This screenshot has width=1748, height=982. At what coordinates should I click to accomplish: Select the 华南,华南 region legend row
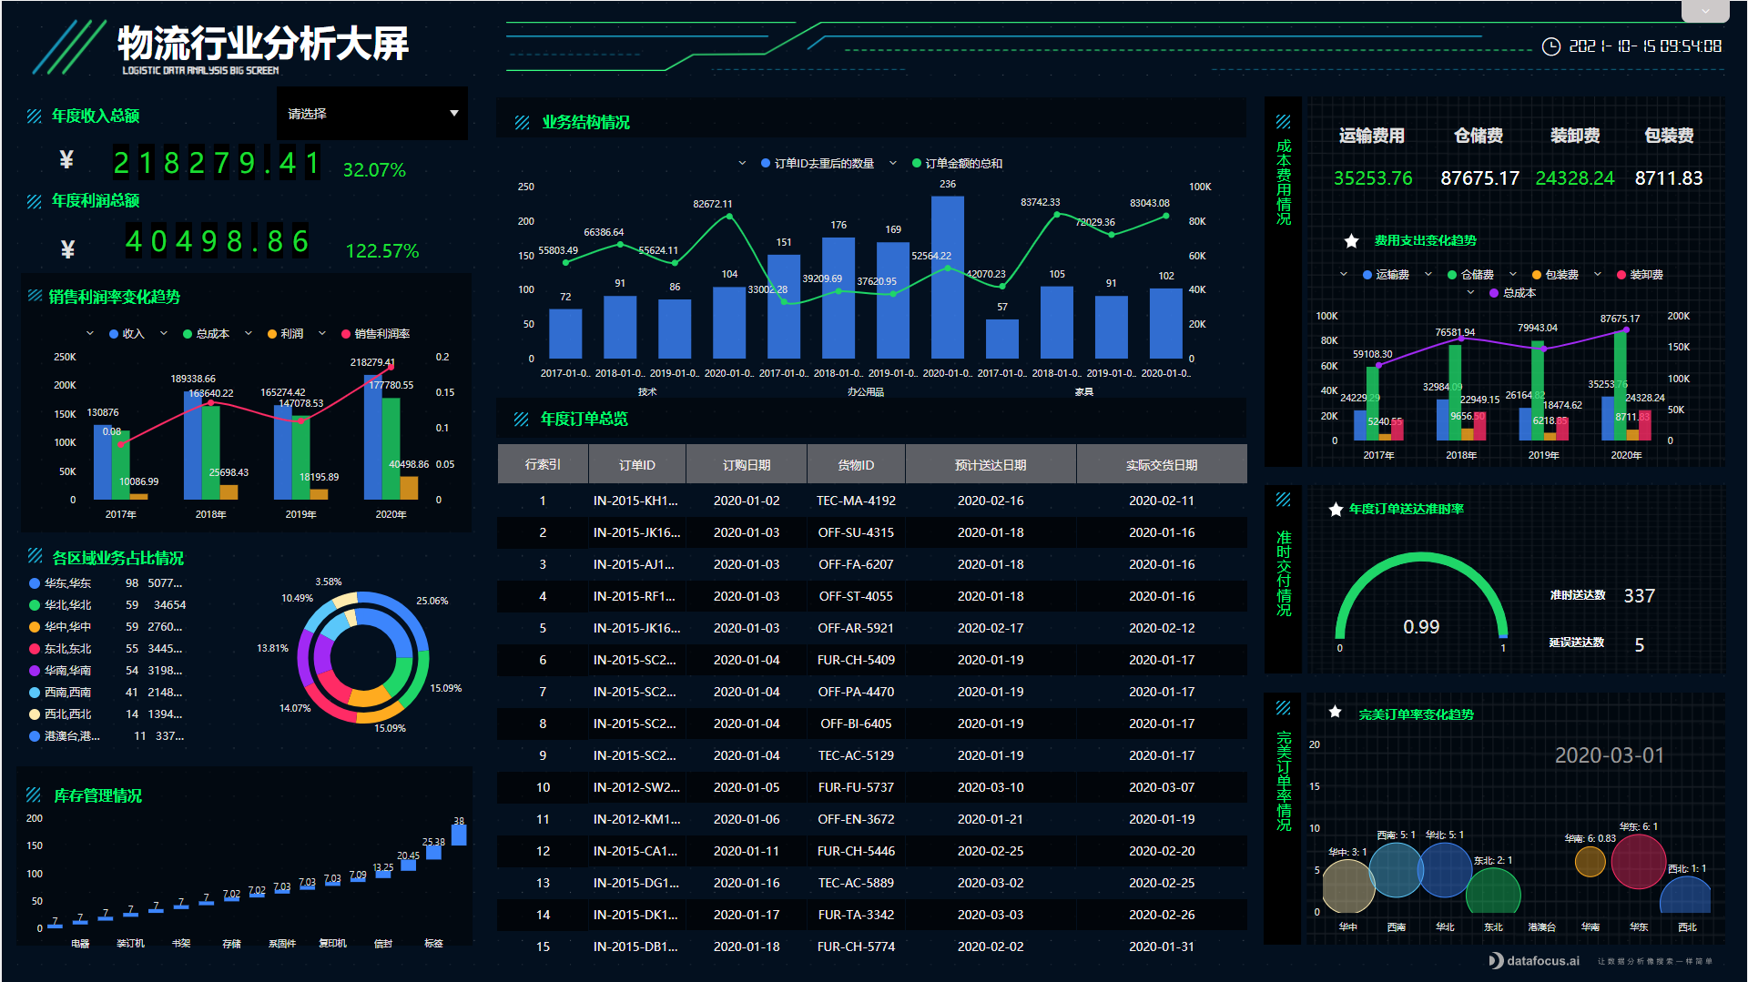[x=107, y=671]
